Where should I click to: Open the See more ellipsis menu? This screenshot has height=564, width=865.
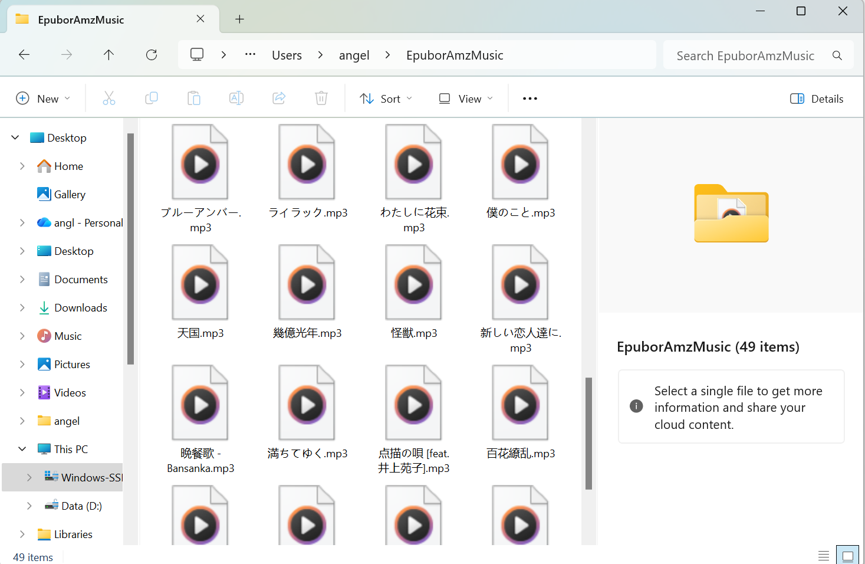pos(530,99)
